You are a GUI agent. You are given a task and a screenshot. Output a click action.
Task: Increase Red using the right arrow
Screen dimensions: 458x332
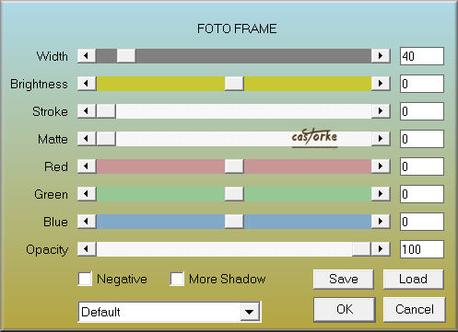point(381,166)
